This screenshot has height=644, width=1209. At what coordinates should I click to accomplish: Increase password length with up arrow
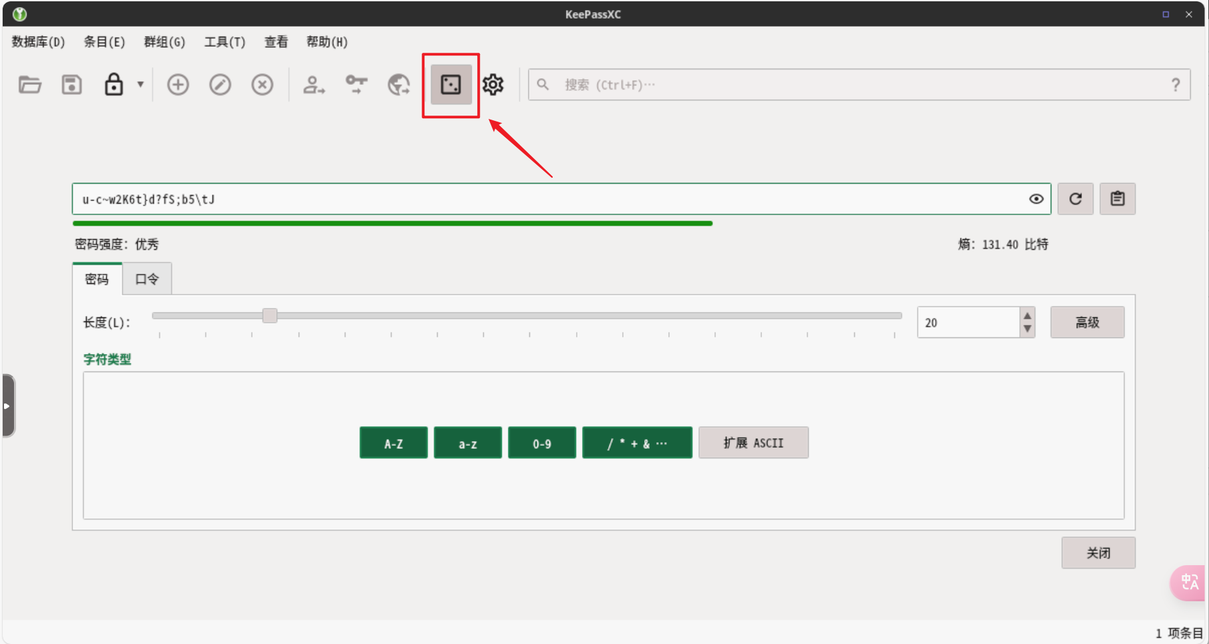[x=1027, y=315]
